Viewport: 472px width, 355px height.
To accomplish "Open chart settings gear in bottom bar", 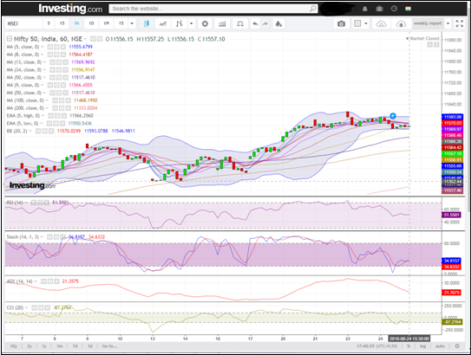I will pos(457,346).
